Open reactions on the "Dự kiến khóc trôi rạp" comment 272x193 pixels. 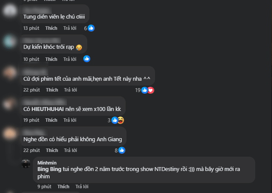87,59
